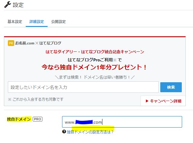Viewport: 193px width, 143px height.
Task: Focus the 設定したいドメイン名を入力 search field
Action: click(x=83, y=87)
